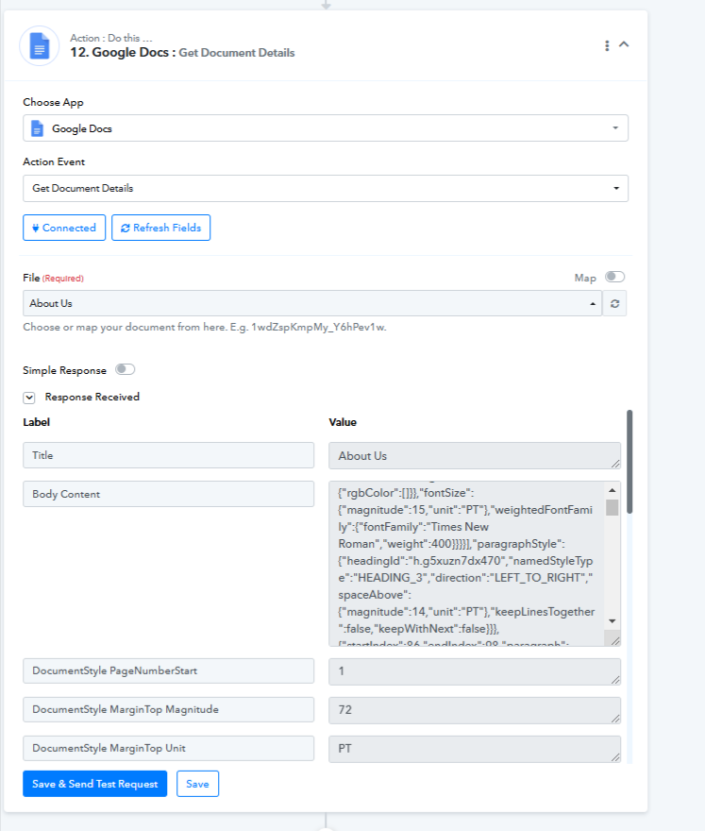Click the Label column header

[37, 422]
